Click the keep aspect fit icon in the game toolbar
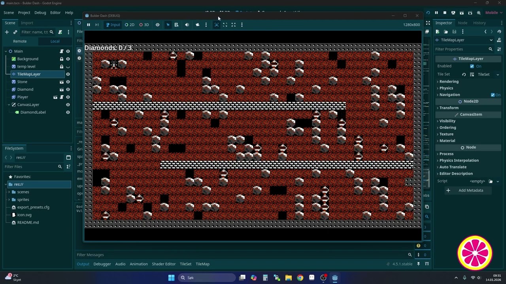The image size is (506, 284). click(225, 24)
